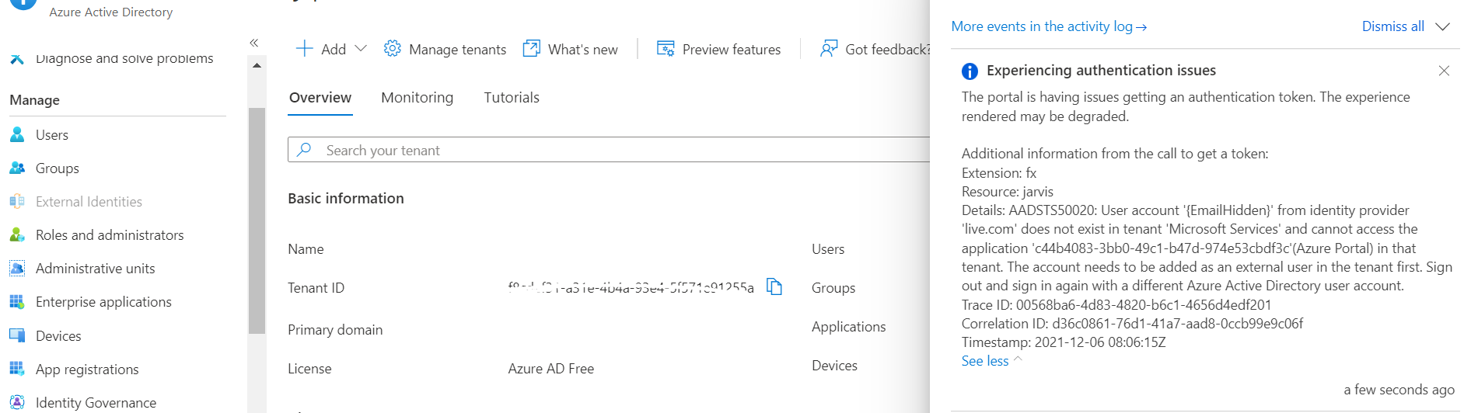Switch to the Overview tab
The height and width of the screenshot is (413, 1464).
pyautogui.click(x=320, y=98)
